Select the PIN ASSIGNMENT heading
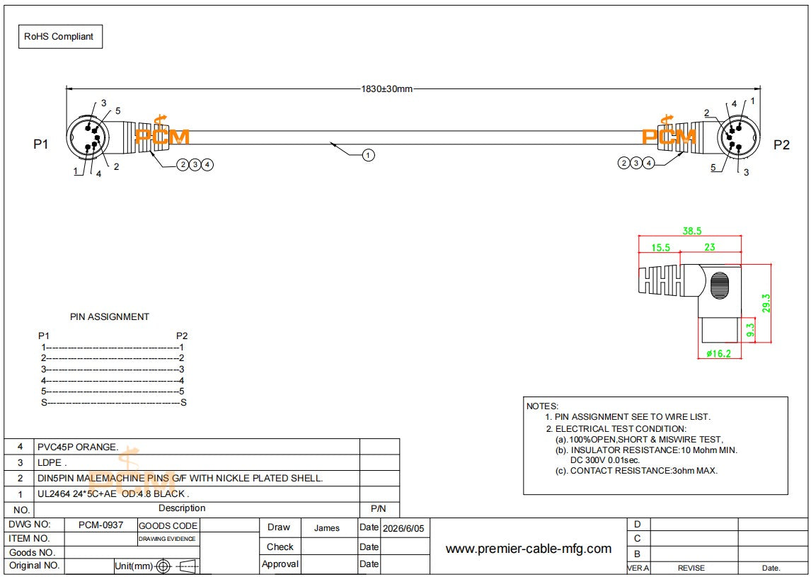 tap(110, 316)
